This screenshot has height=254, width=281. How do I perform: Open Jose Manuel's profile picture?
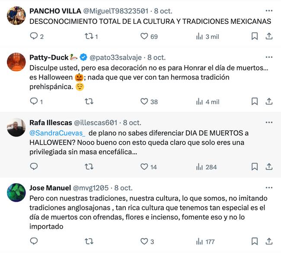click(16, 192)
